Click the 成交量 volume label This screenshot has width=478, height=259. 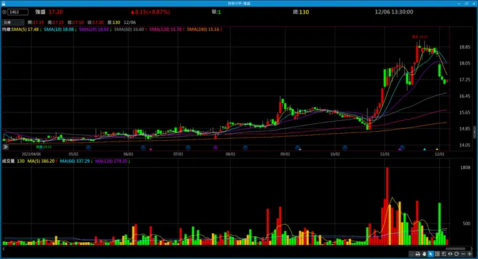[8, 161]
